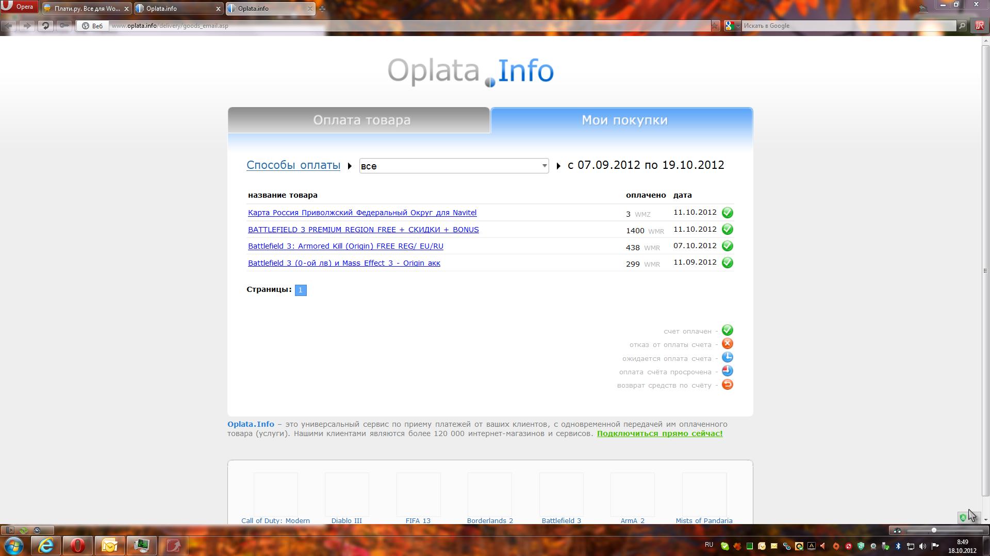This screenshot has width=990, height=556.
Task: Click the closed tabs trash icon
Action: (x=923, y=8)
